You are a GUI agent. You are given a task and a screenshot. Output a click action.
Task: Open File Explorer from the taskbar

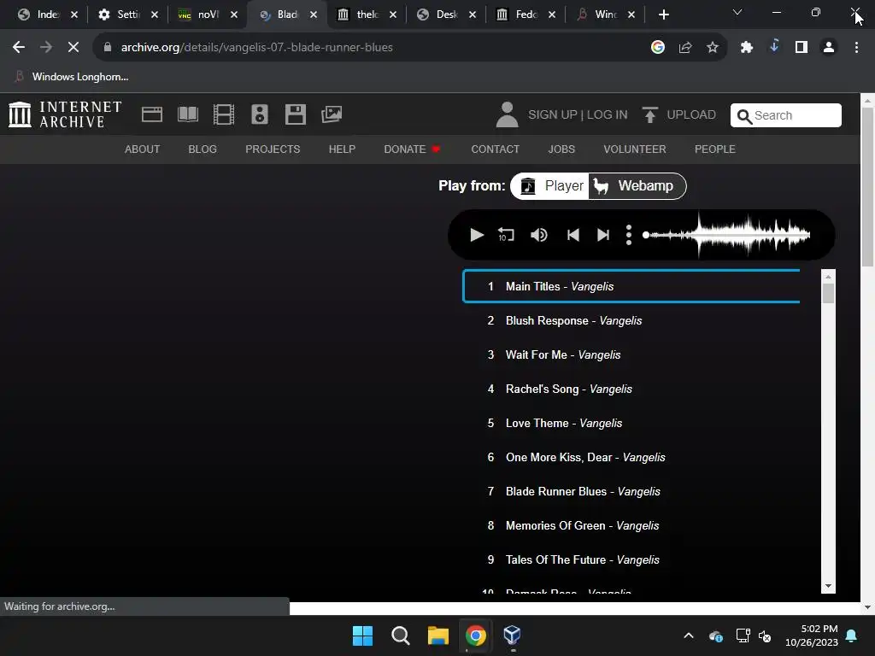pos(438,635)
